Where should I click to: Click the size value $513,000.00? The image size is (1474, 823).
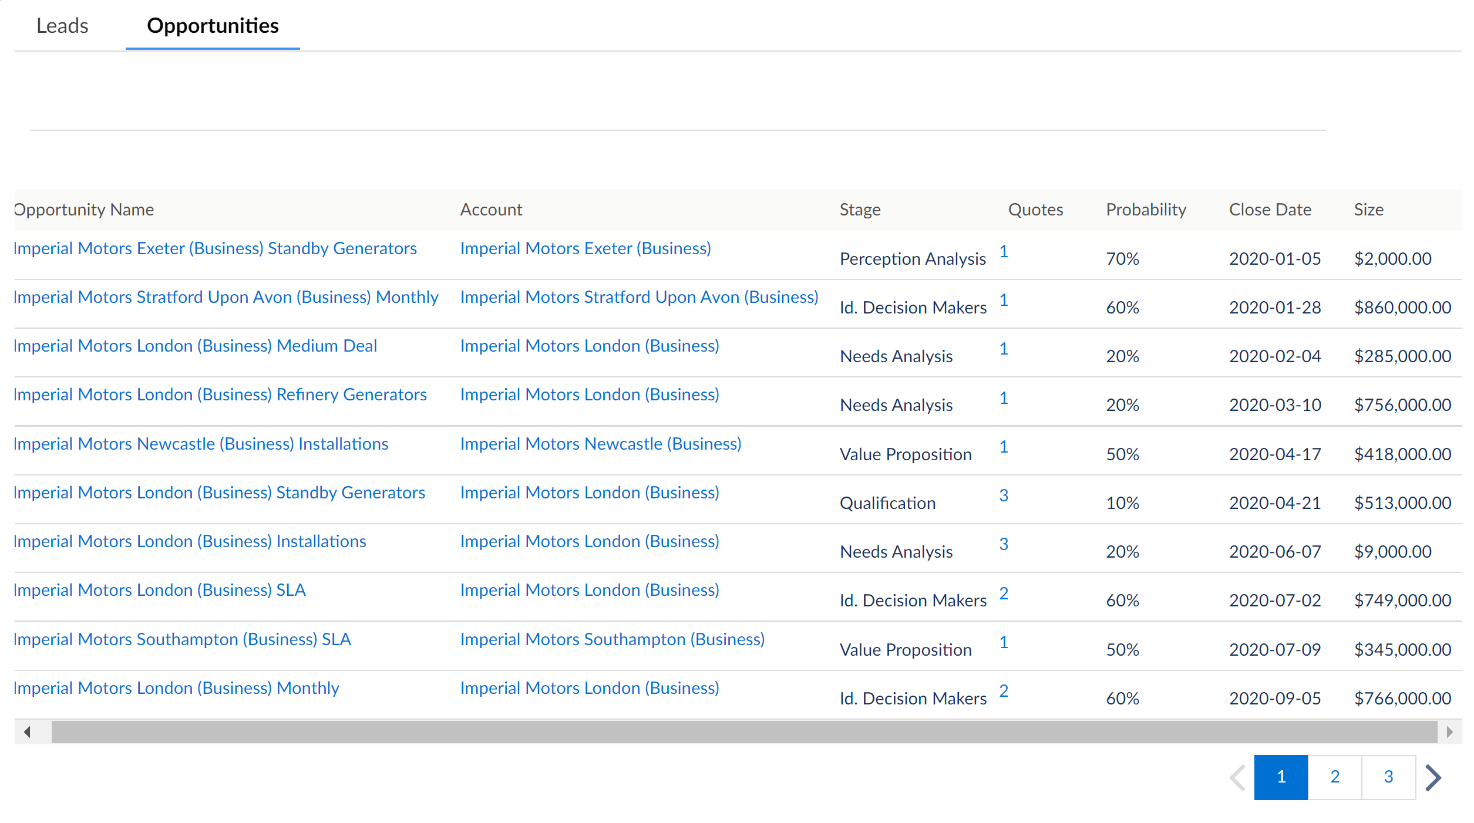1402,503
